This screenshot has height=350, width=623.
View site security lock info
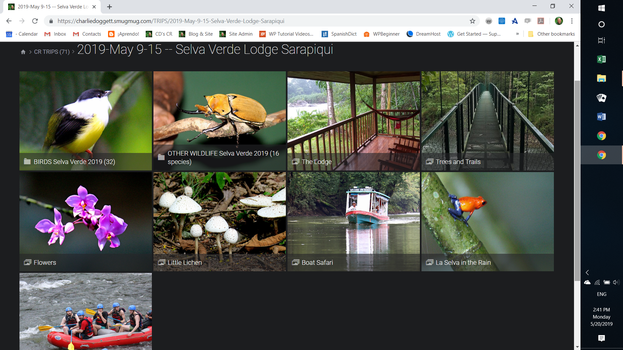click(x=51, y=21)
